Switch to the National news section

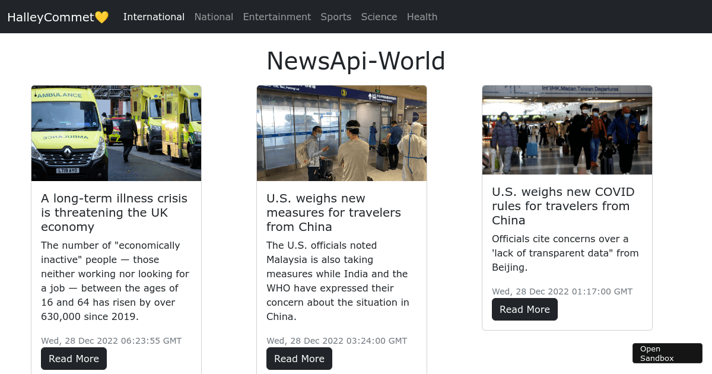click(x=214, y=17)
